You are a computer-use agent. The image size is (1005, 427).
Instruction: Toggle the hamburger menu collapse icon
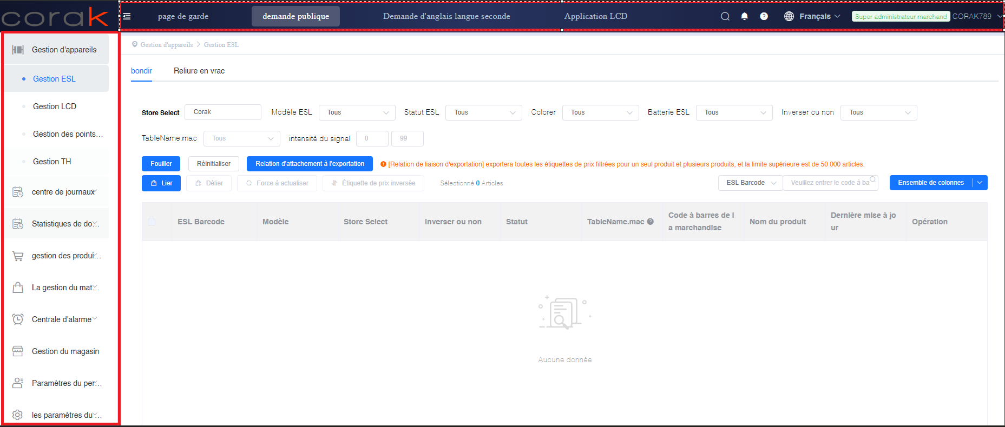click(127, 16)
